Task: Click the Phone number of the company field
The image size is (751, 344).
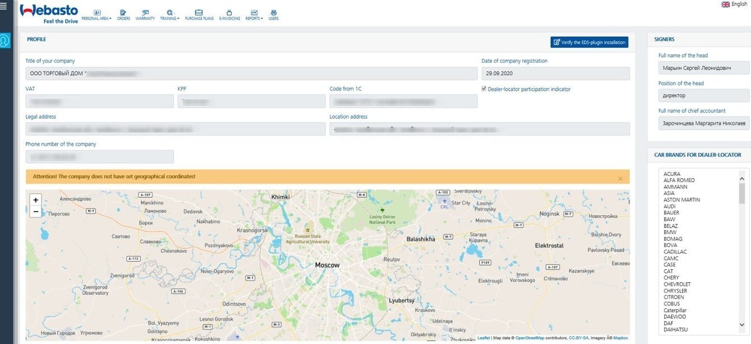Action: pyautogui.click(x=100, y=157)
